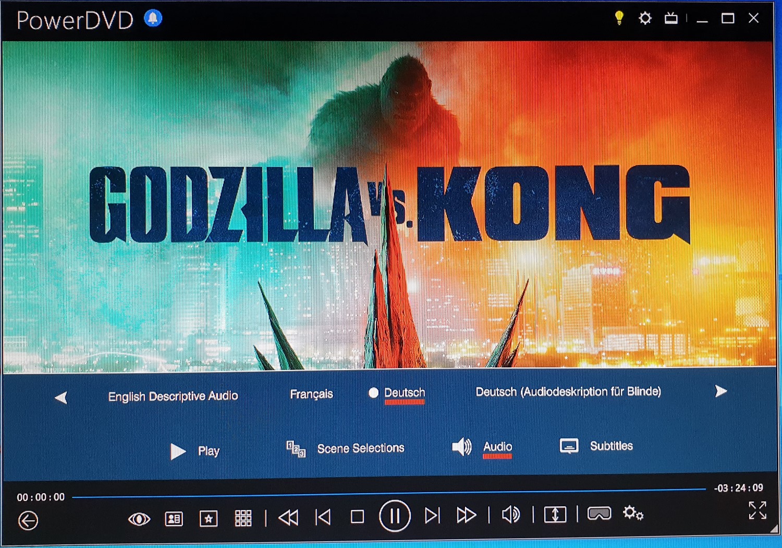Pause the movie
The image size is (782, 548).
click(x=395, y=516)
